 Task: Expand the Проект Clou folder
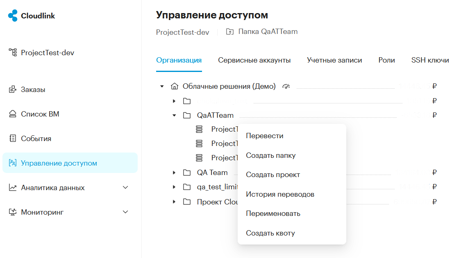click(x=174, y=202)
